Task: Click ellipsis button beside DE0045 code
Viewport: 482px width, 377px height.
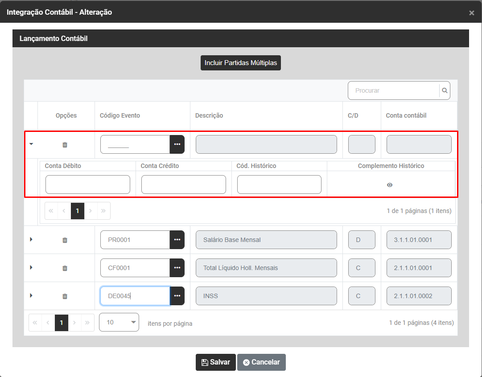Action: coord(177,296)
